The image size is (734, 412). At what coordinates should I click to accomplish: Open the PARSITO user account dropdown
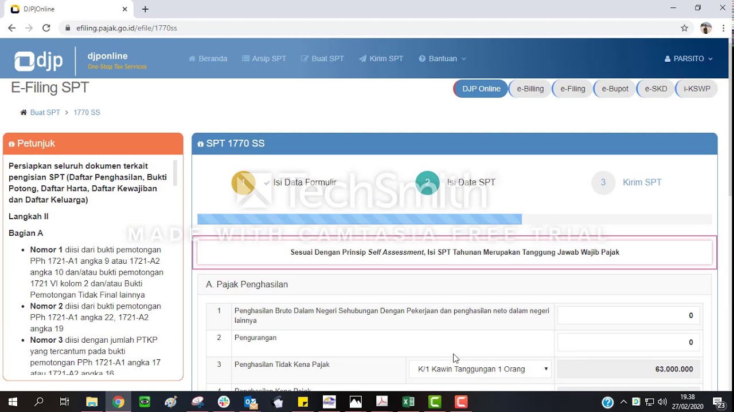[x=688, y=58]
